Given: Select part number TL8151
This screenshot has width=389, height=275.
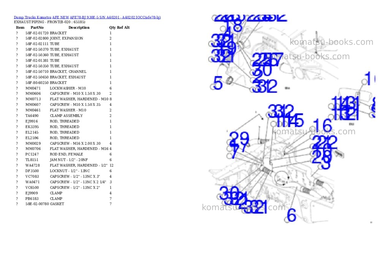Looking at the screenshot, I should tap(32, 160).
